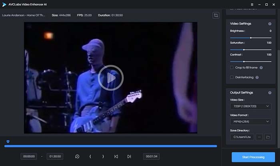Browse save directory using the ellipsis button

pos(259,137)
